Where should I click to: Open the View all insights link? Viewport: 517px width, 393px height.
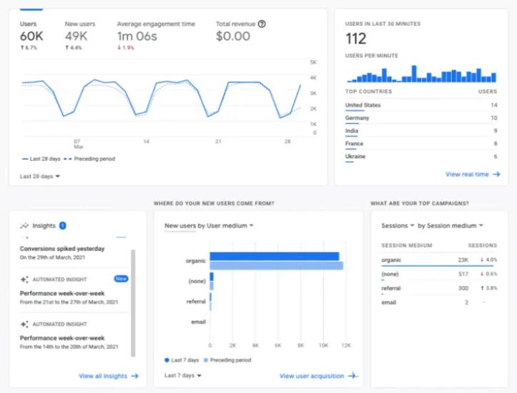pos(108,376)
